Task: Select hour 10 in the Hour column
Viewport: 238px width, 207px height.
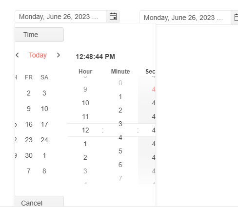Action: pos(85,103)
